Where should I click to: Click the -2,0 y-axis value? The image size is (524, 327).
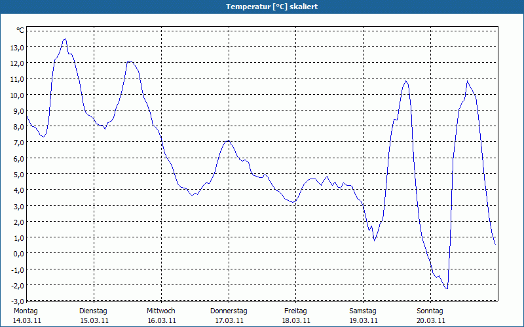(x=18, y=286)
